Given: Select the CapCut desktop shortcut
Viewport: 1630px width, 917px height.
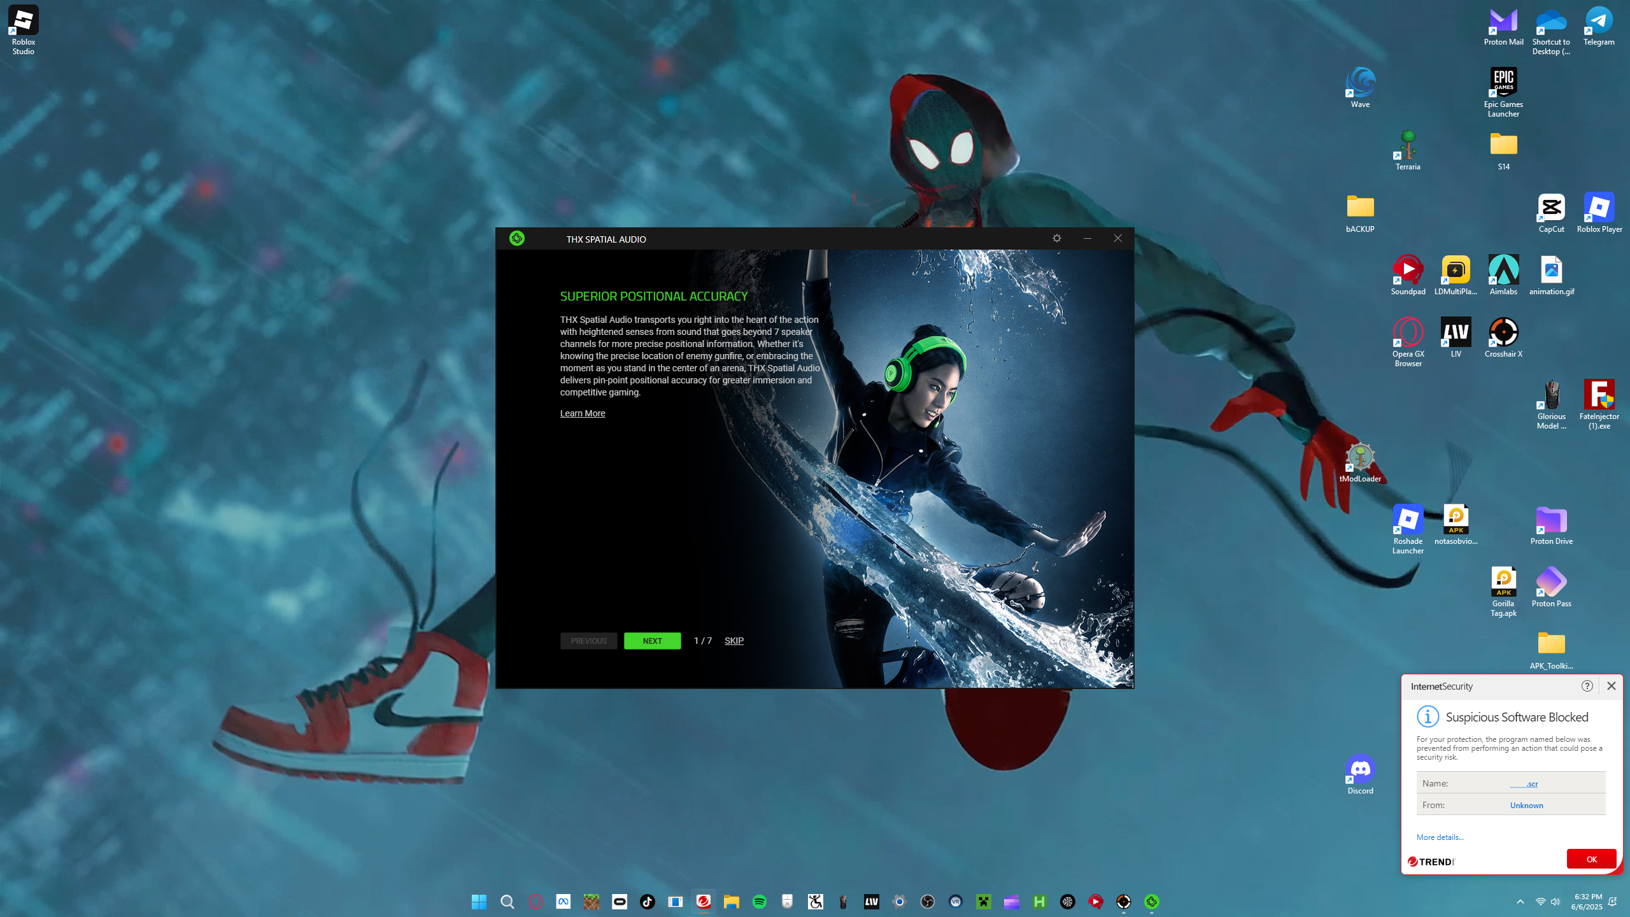Looking at the screenshot, I should click(x=1551, y=213).
